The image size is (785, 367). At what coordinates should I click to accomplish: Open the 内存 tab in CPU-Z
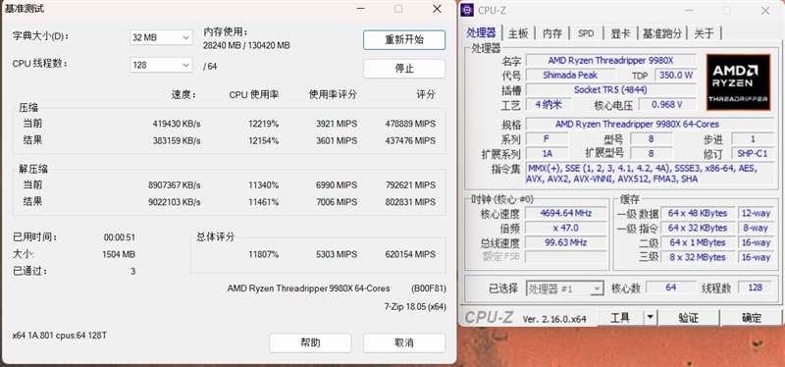[552, 33]
